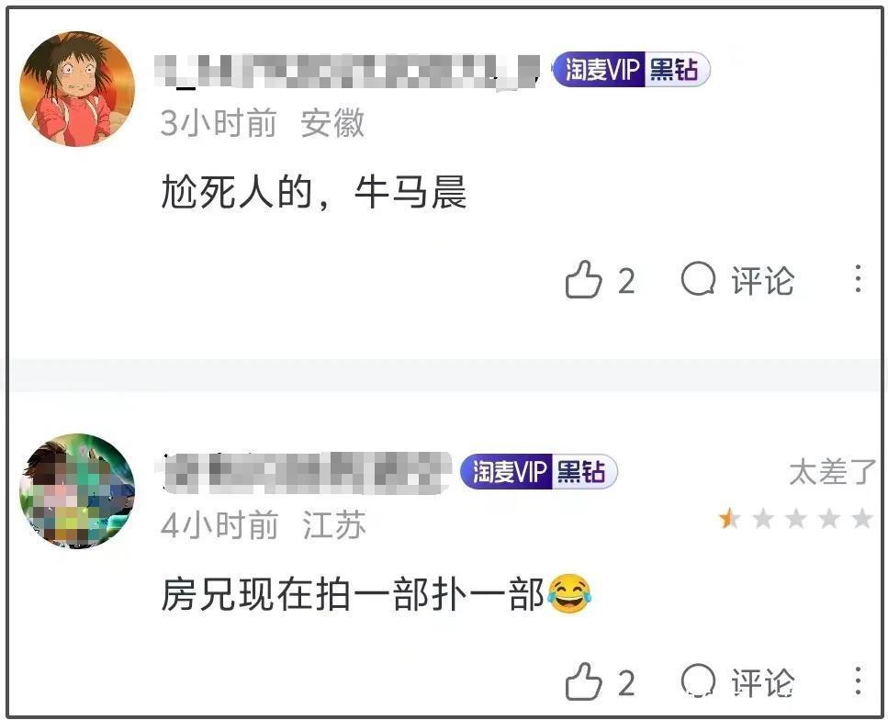The image size is (888, 720).
Task: Open the three-dot menu on the first comment
Action: point(859,278)
